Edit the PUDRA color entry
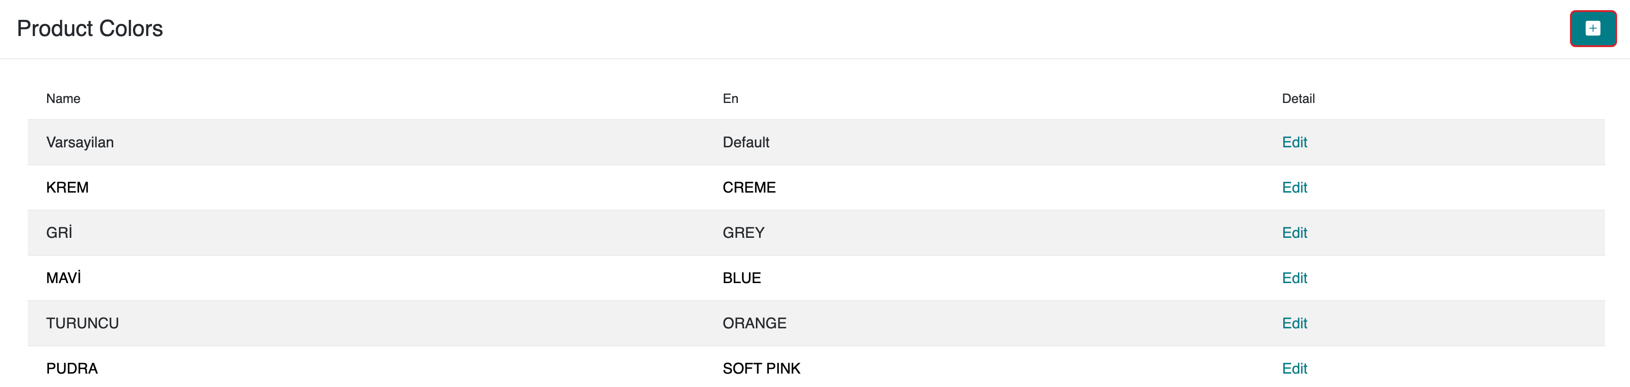The width and height of the screenshot is (1630, 387). click(1294, 369)
